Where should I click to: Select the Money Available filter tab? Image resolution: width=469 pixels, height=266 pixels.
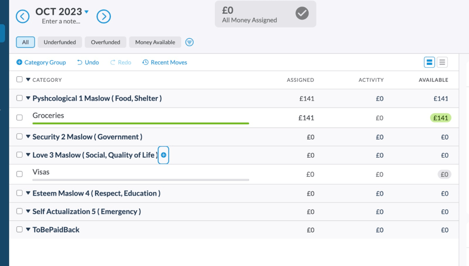(155, 42)
